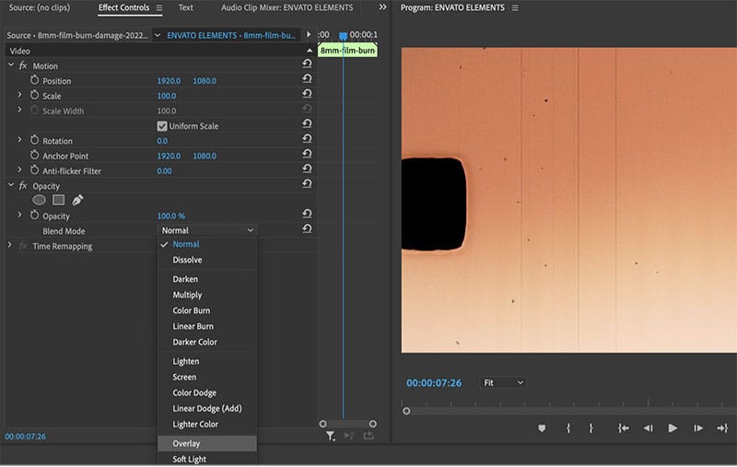Reset the Uniform Scale parameter
This screenshot has height=467, width=737.
pos(307,123)
